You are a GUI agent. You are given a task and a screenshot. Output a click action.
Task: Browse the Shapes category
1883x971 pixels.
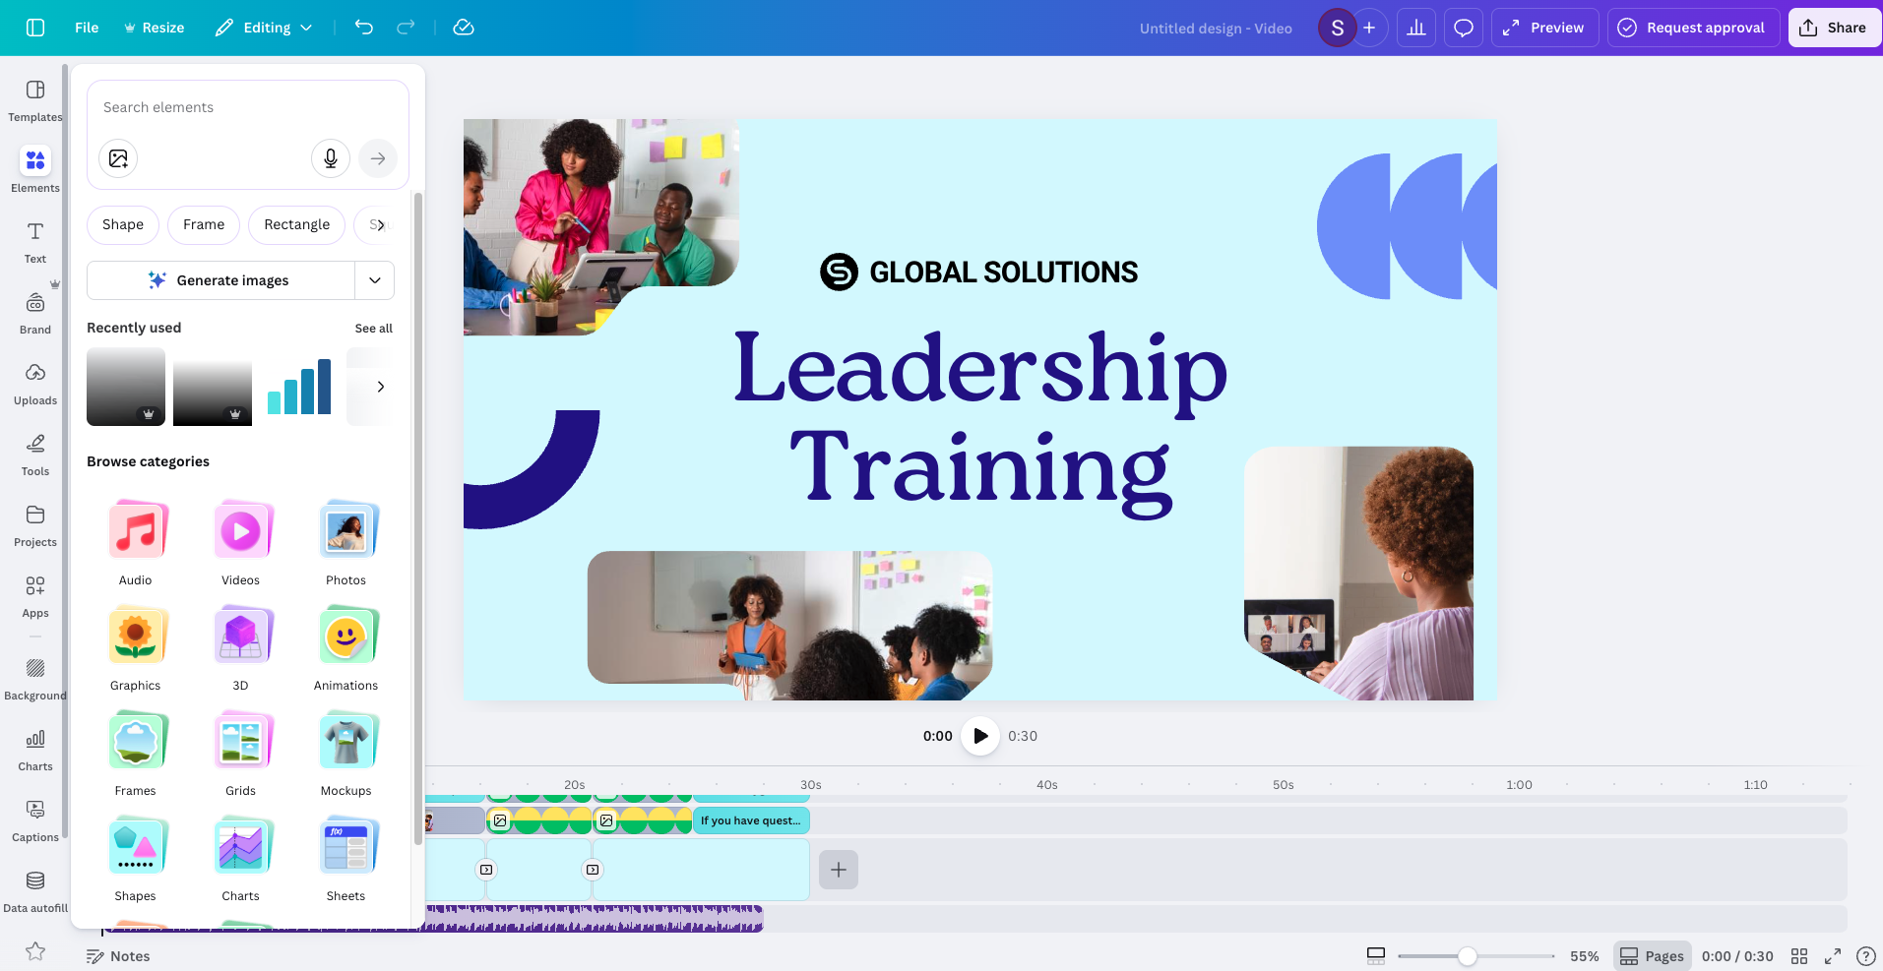[136, 860]
